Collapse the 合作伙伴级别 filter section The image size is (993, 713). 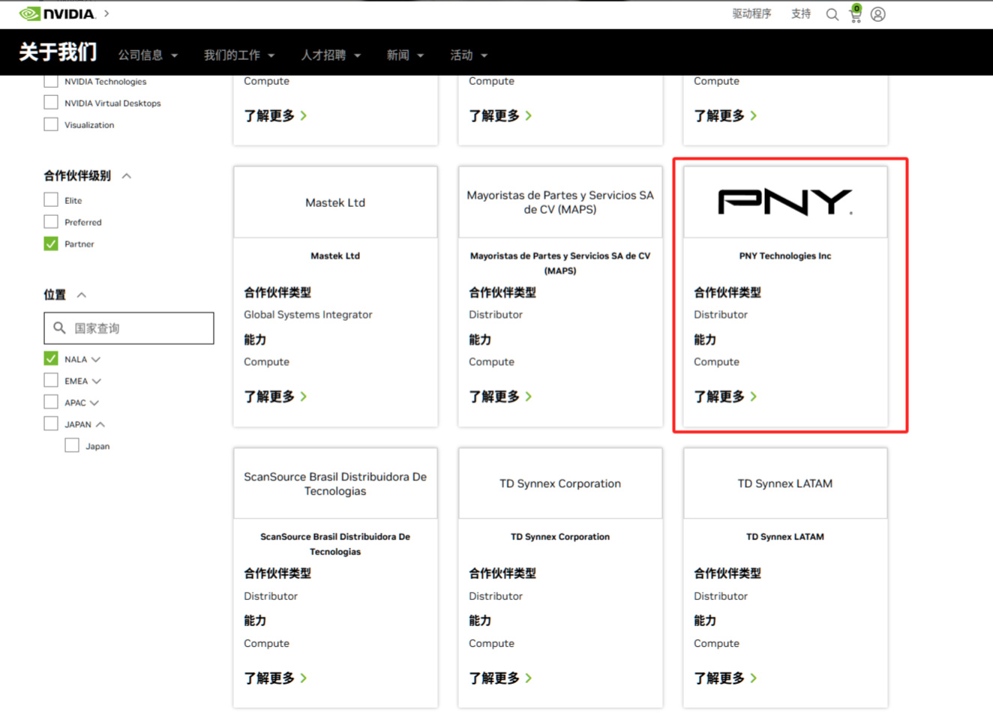[127, 175]
